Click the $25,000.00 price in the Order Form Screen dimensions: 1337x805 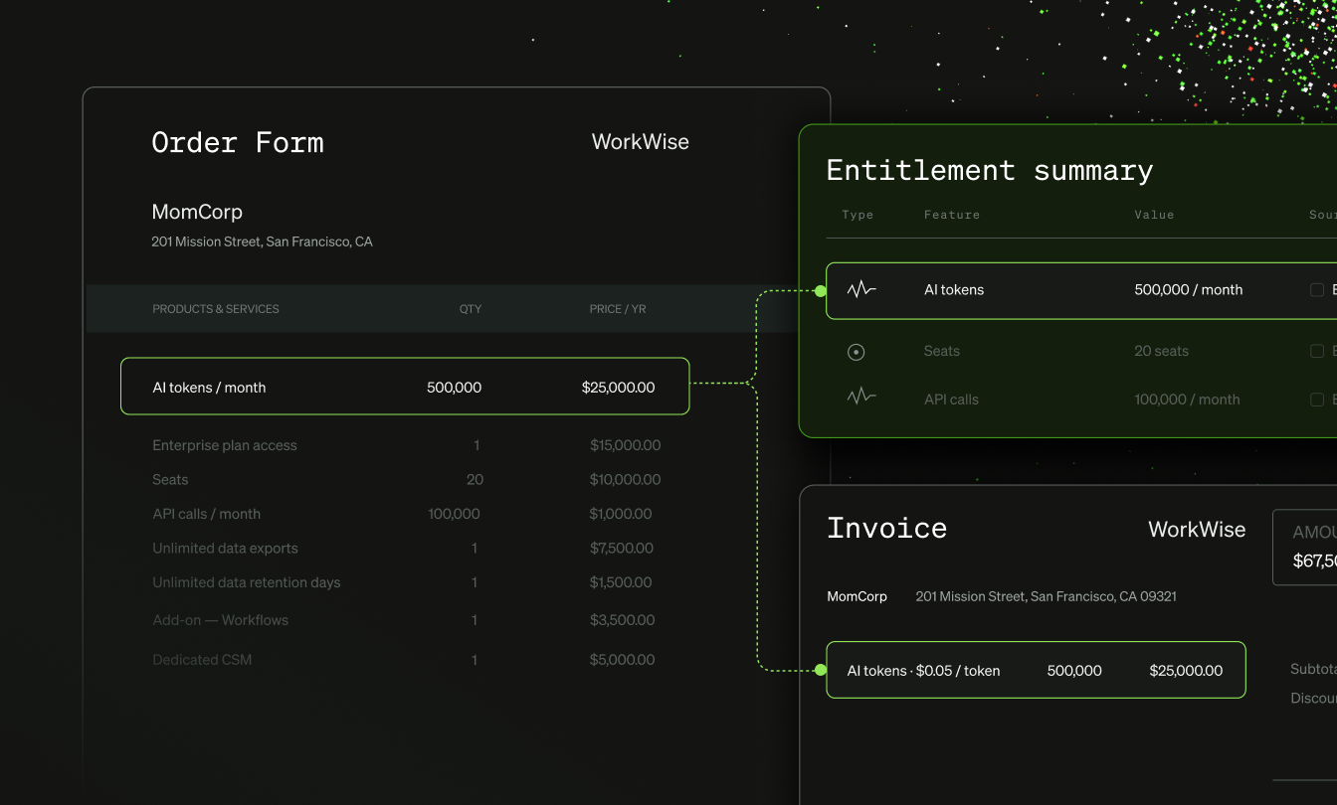pyautogui.click(x=618, y=388)
